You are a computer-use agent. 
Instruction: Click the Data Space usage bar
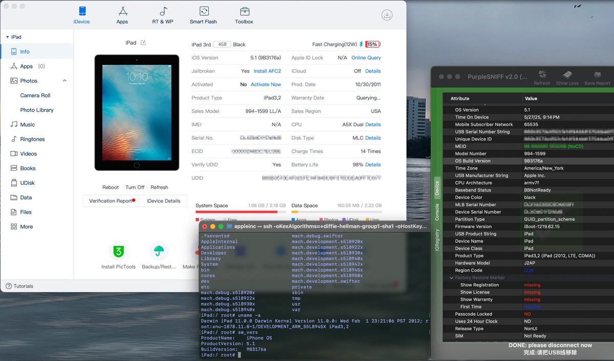(x=336, y=212)
